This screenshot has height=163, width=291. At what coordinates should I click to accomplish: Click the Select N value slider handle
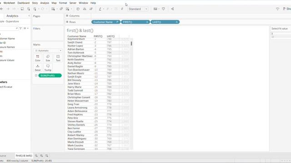click(x=273, y=37)
